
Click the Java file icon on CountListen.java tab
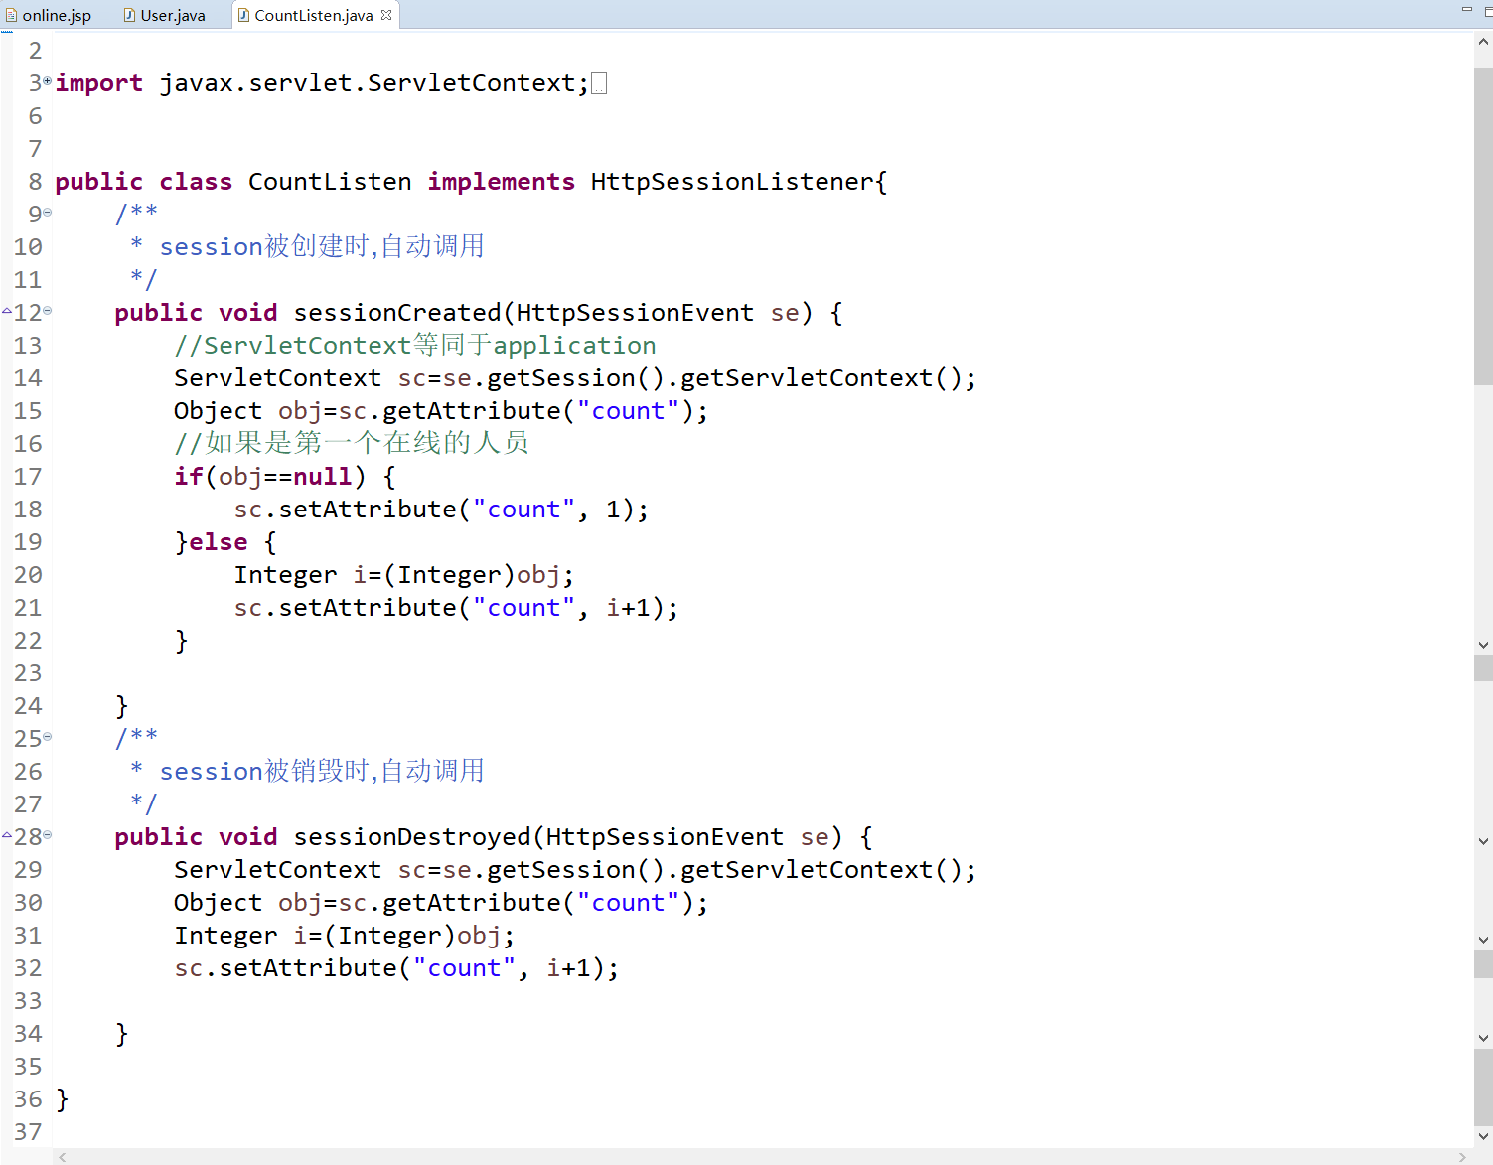[244, 15]
